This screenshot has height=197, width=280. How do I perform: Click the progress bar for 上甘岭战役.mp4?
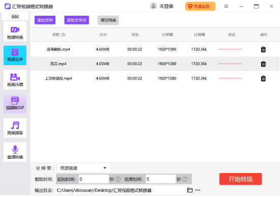coord(230,78)
